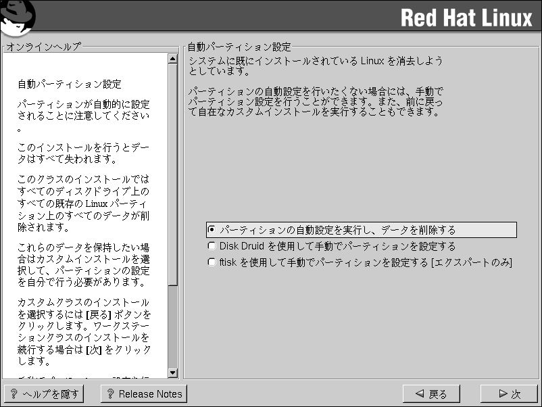This screenshot has width=542, height=407.
Task: Go back with the 戻る button
Action: (431, 393)
